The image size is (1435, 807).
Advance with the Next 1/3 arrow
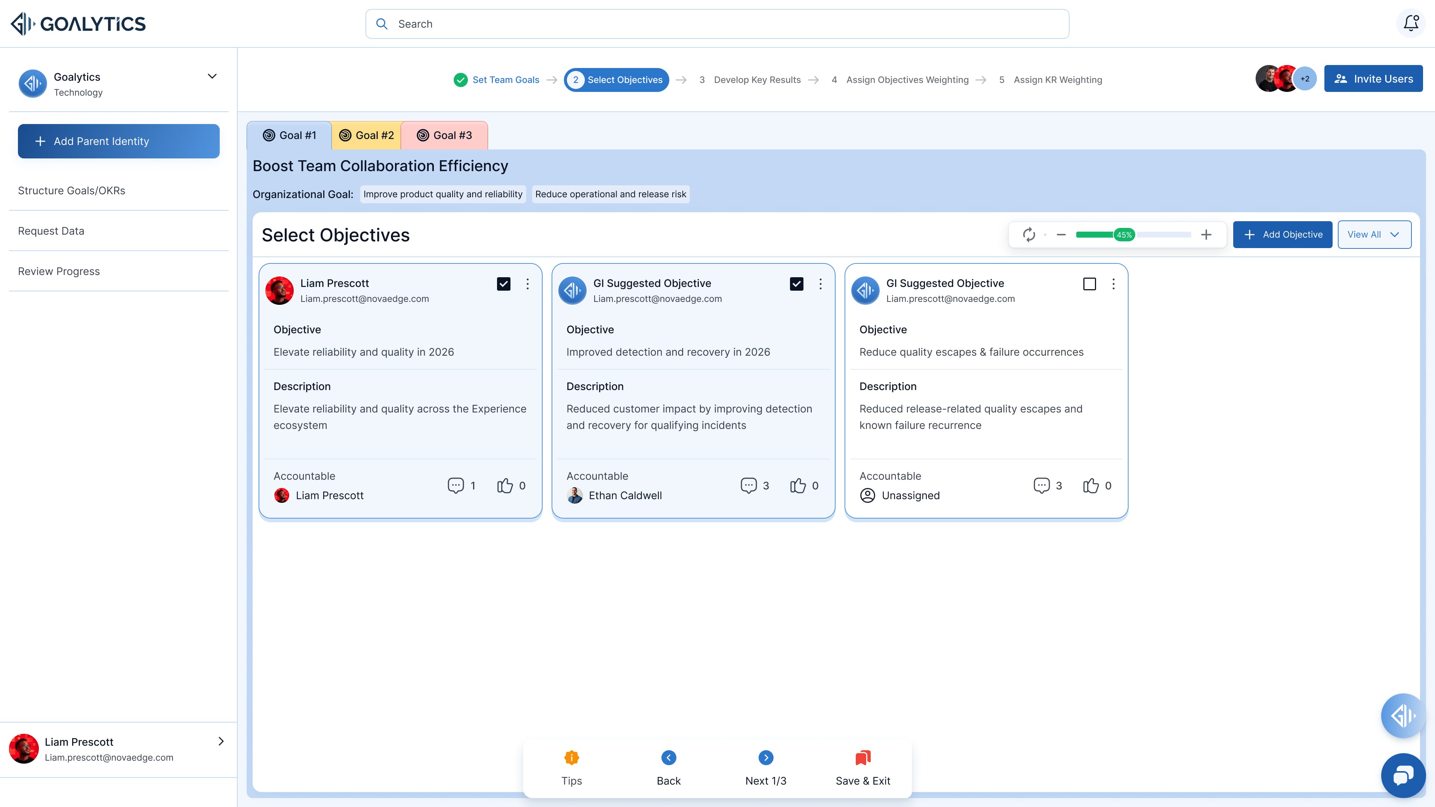coord(766,757)
